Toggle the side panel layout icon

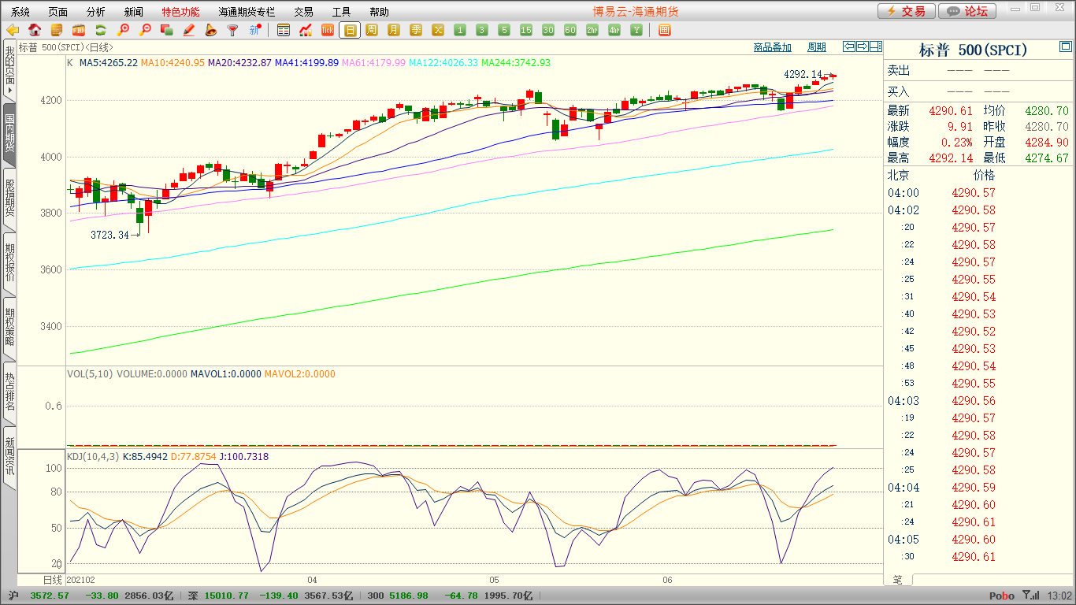pyautogui.click(x=876, y=47)
